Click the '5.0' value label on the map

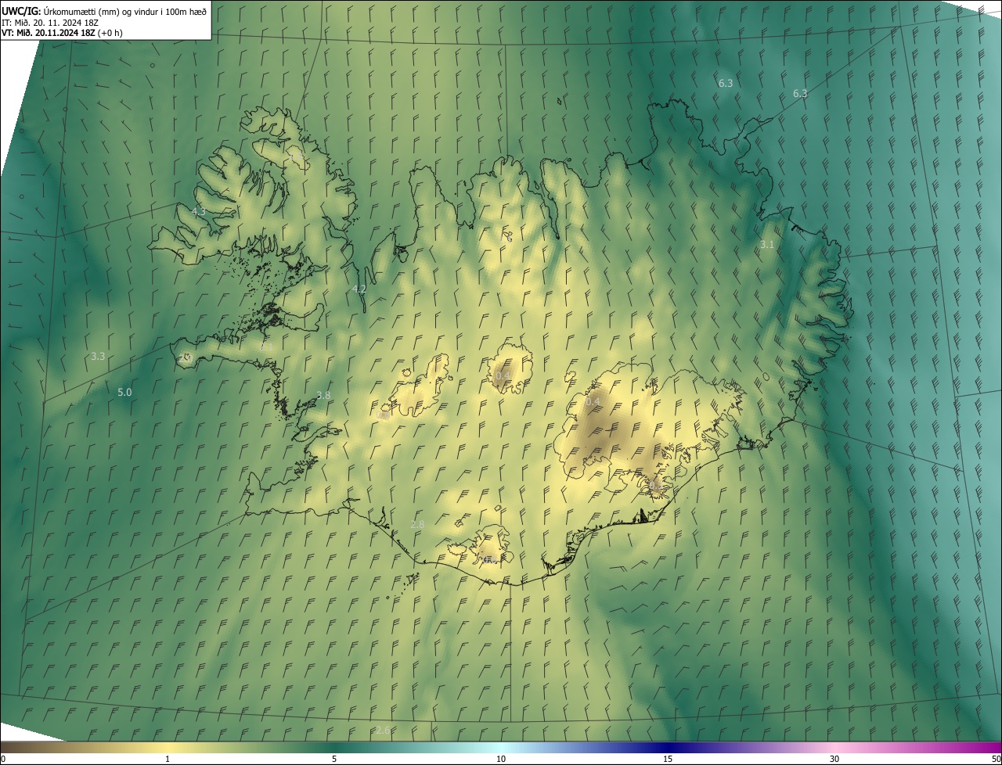(x=124, y=392)
